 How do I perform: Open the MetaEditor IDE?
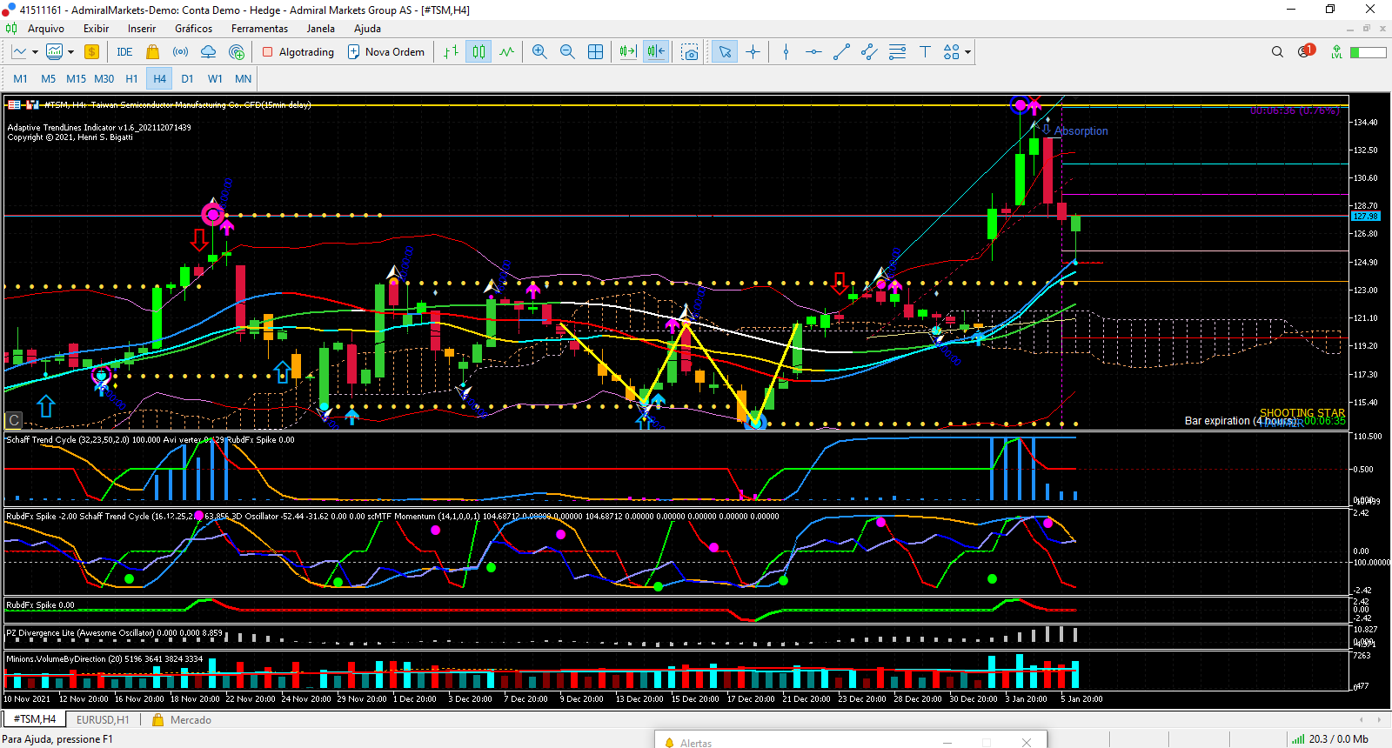124,52
